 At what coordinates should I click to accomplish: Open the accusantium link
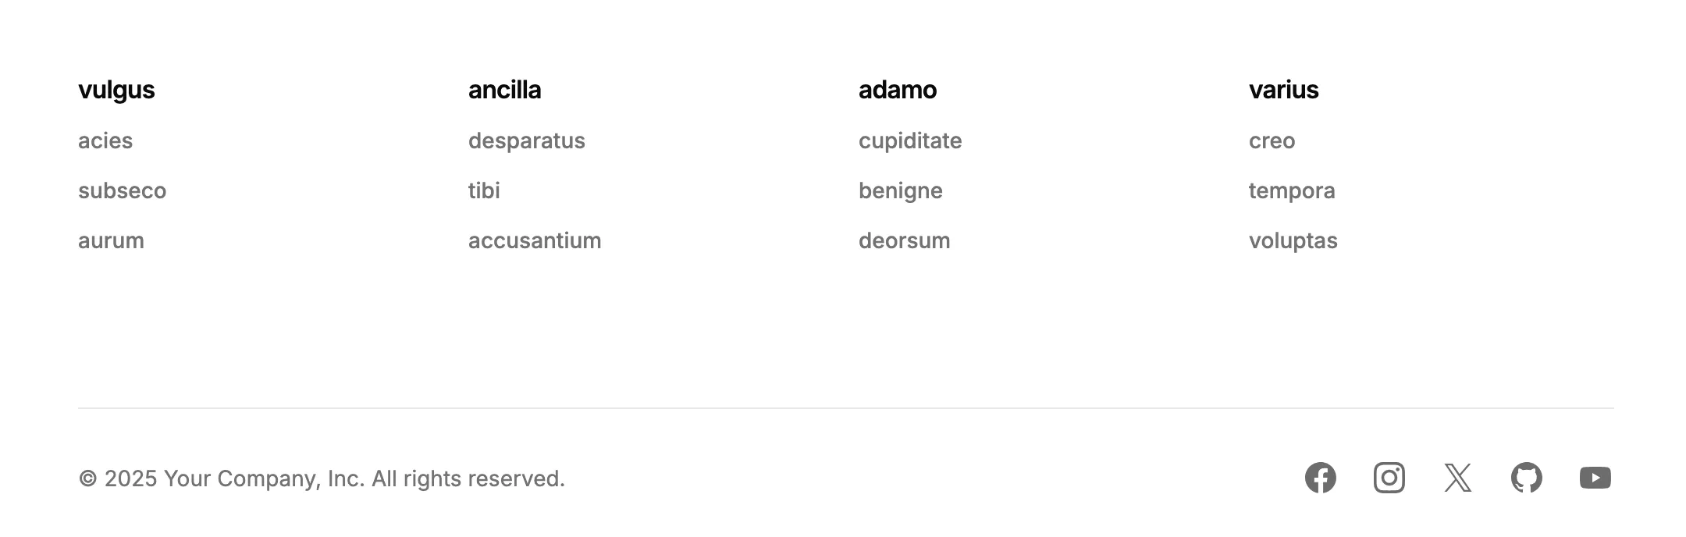point(535,240)
